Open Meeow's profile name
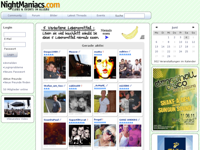This screenshot has width=200, height=150. click(x=73, y=52)
